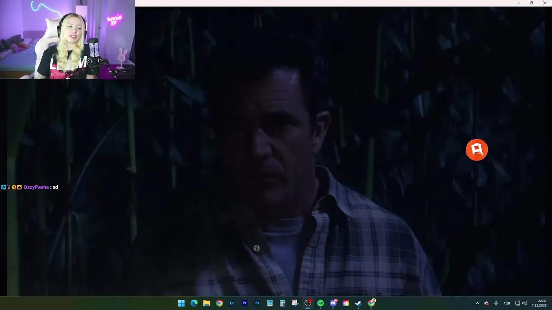Click the webcam overlay thumbnail

(x=68, y=40)
